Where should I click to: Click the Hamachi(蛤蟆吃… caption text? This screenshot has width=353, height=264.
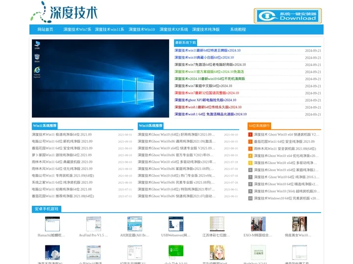(51, 235)
